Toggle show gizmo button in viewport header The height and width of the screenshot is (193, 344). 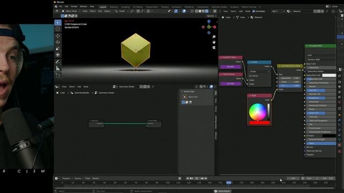176,11
